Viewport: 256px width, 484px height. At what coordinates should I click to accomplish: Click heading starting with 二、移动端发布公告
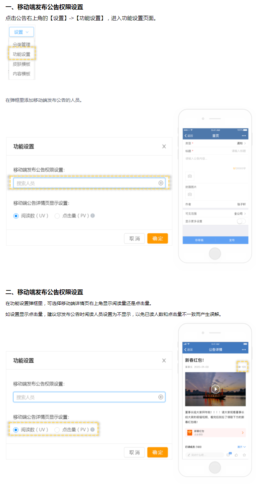(x=44, y=292)
